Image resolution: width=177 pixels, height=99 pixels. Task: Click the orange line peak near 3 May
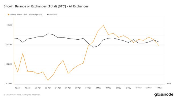coord(103,26)
